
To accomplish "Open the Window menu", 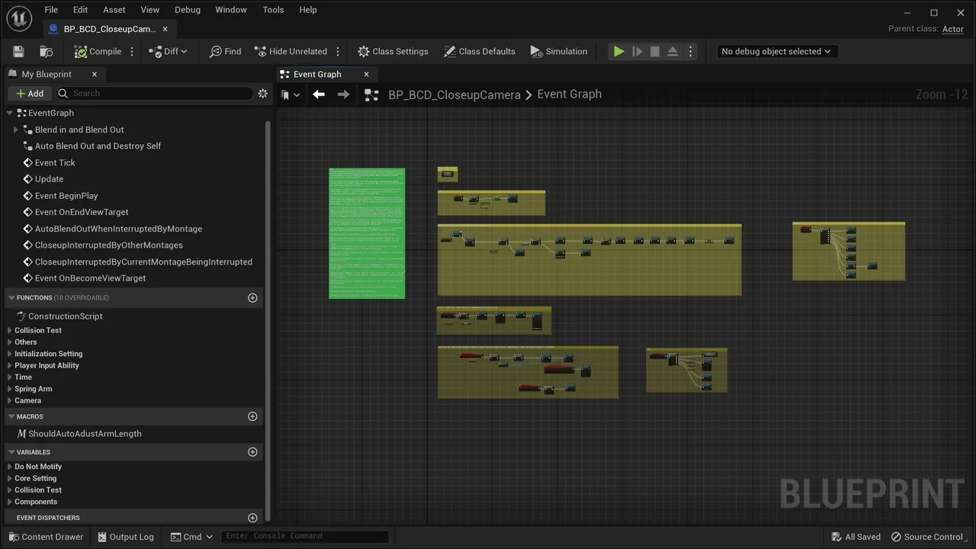I will click(x=230, y=10).
